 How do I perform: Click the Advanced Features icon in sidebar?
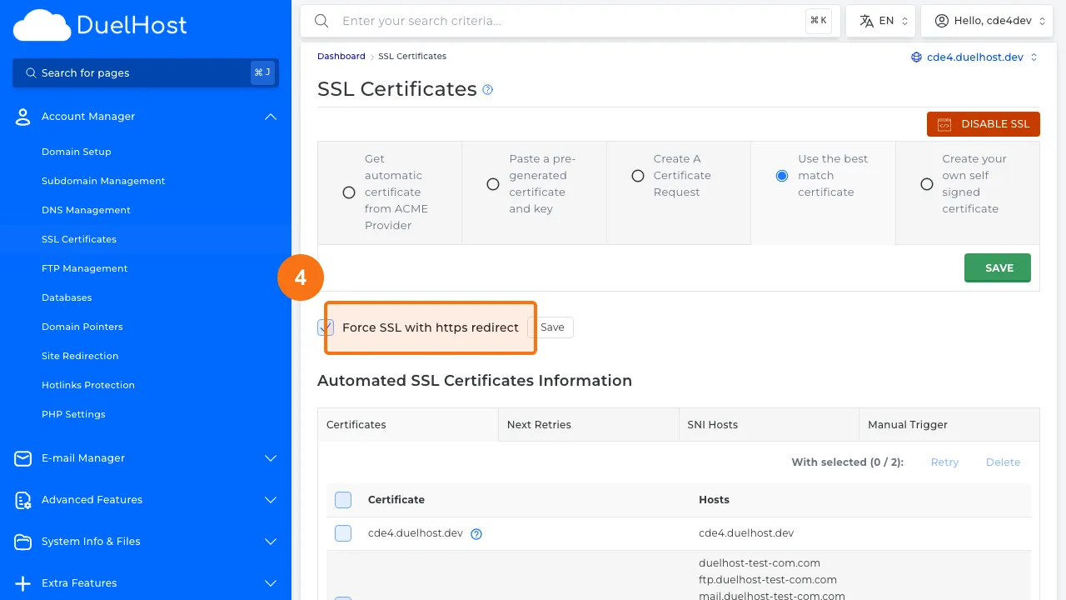(x=22, y=499)
